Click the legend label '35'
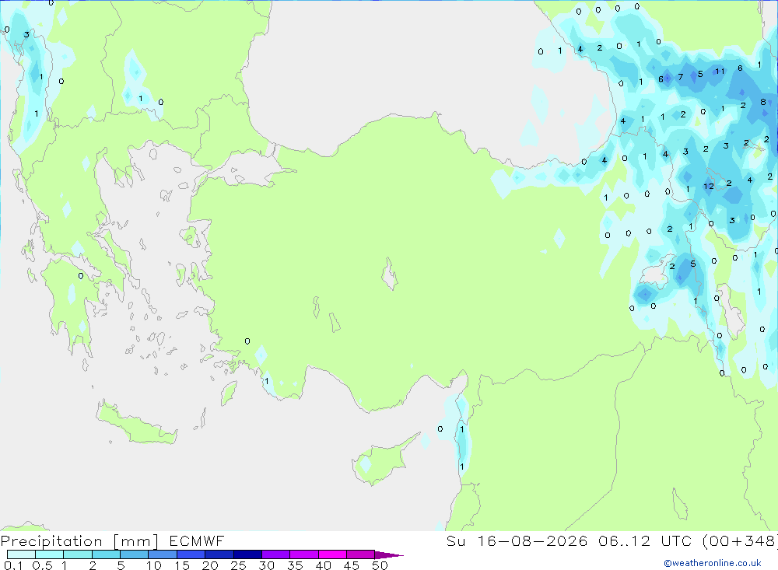 295,565
